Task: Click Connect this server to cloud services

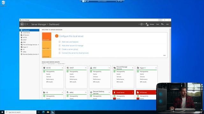Action: 75,53
